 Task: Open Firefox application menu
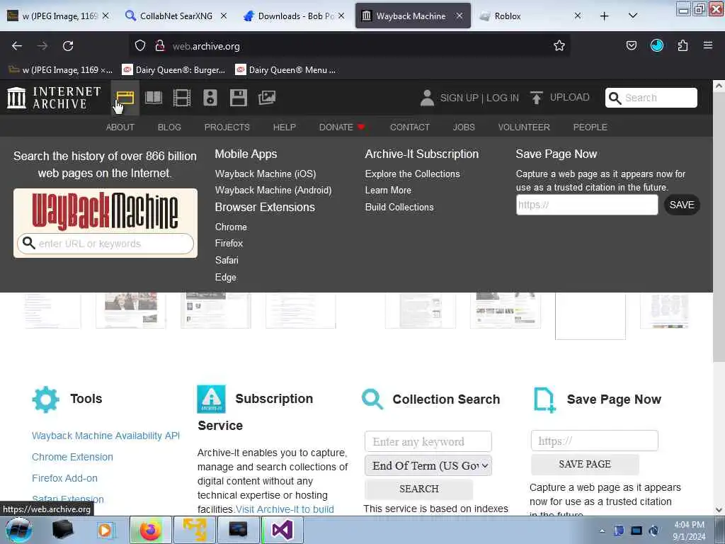707,45
